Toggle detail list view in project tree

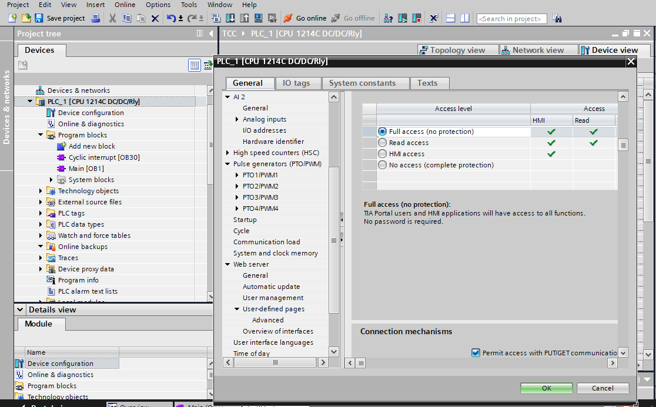[195, 65]
